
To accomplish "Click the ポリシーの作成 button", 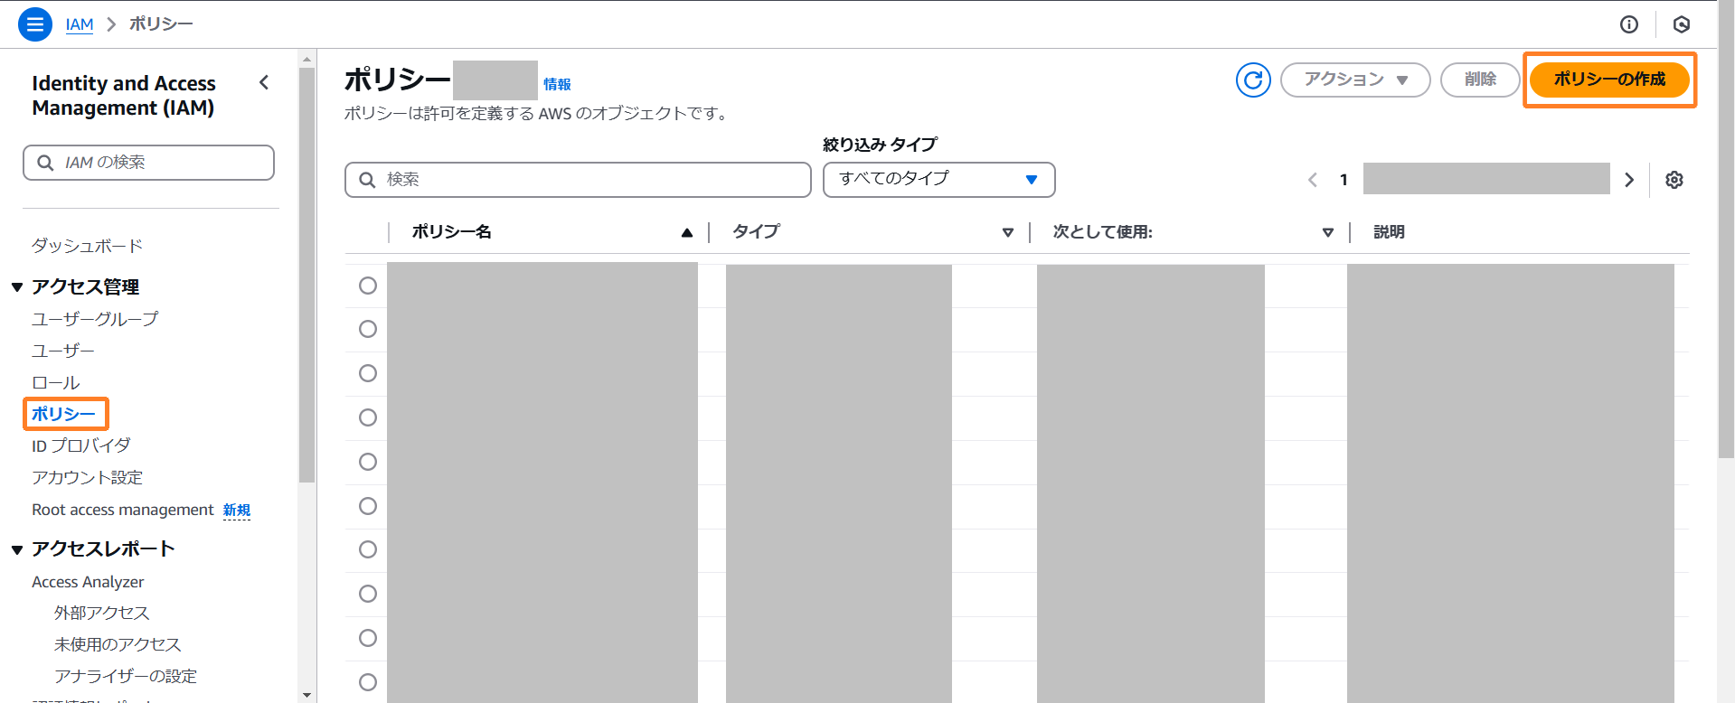I will tap(1608, 80).
